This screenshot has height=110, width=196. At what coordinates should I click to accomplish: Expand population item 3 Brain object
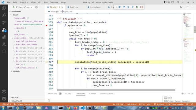(x=29, y=58)
